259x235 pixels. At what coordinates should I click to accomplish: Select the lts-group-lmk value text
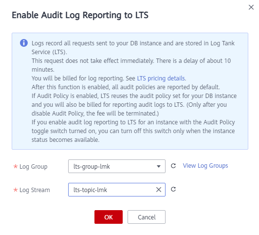coord(92,167)
